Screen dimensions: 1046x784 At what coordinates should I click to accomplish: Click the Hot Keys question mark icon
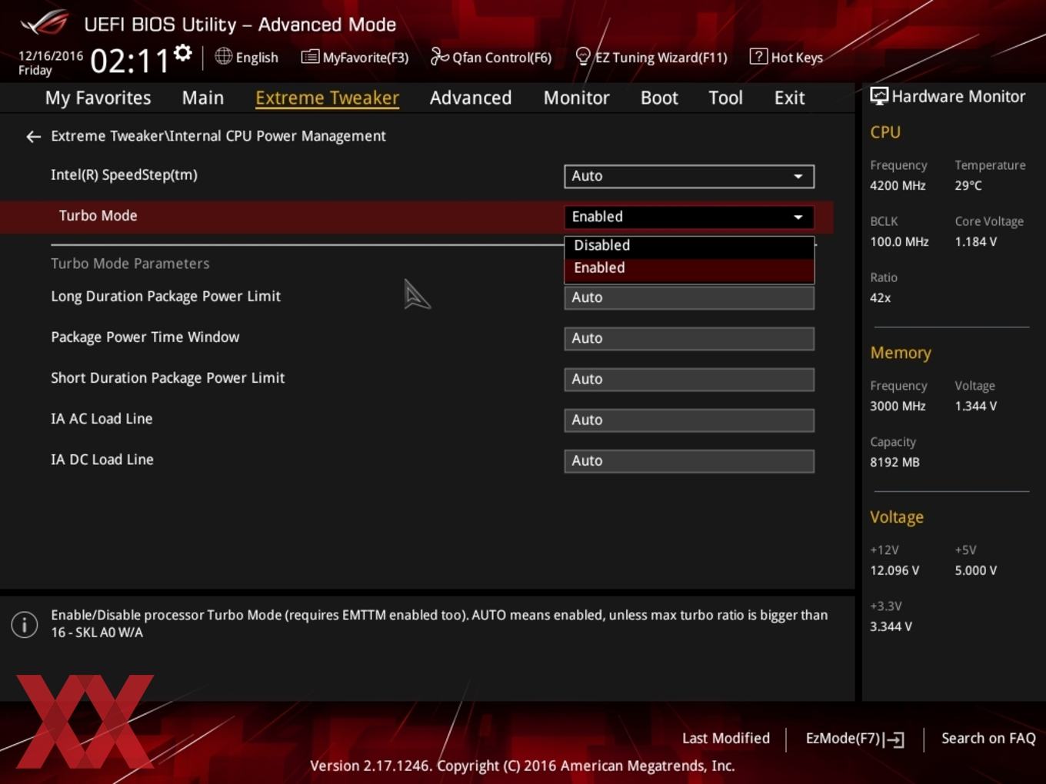[x=758, y=56]
